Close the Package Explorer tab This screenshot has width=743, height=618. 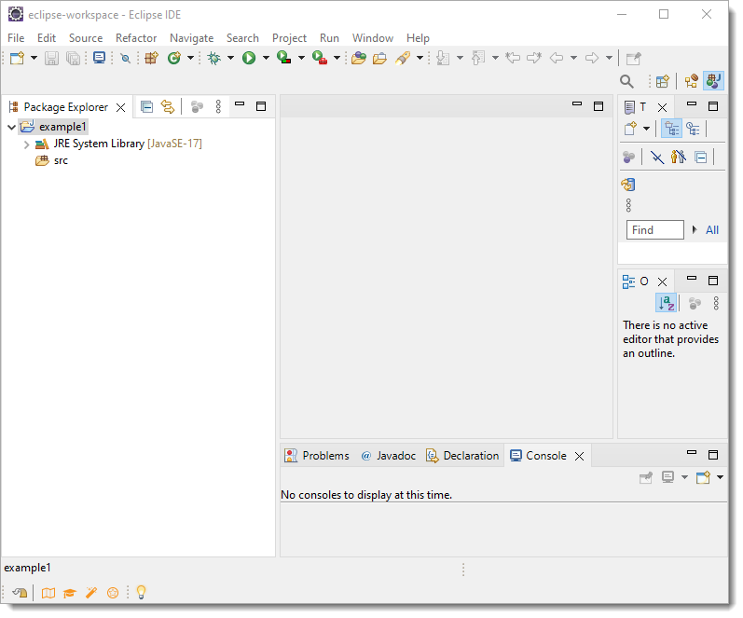pyautogui.click(x=121, y=107)
